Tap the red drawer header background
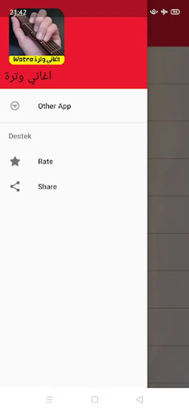This screenshot has width=189, height=411. pyautogui.click(x=105, y=53)
